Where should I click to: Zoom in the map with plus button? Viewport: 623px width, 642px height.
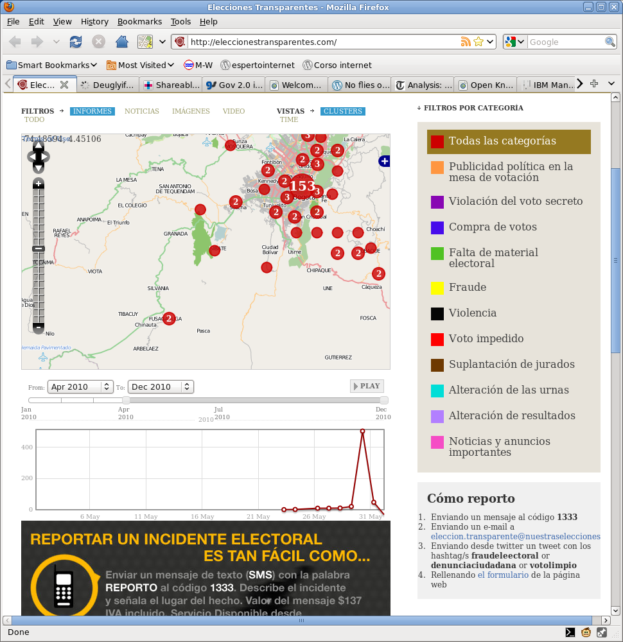coord(39,184)
